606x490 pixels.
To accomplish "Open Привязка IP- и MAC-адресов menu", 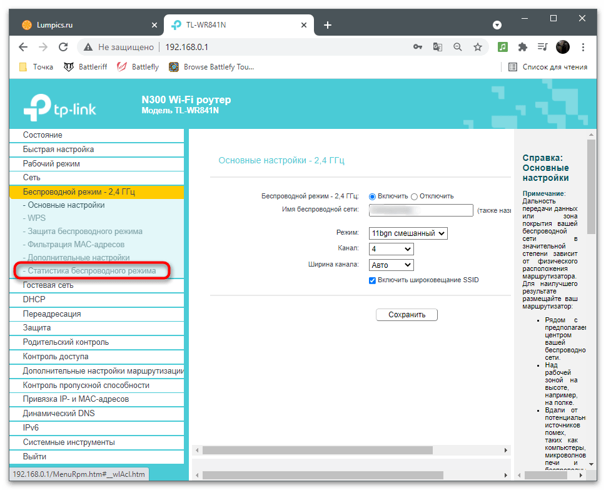I will (96, 399).
